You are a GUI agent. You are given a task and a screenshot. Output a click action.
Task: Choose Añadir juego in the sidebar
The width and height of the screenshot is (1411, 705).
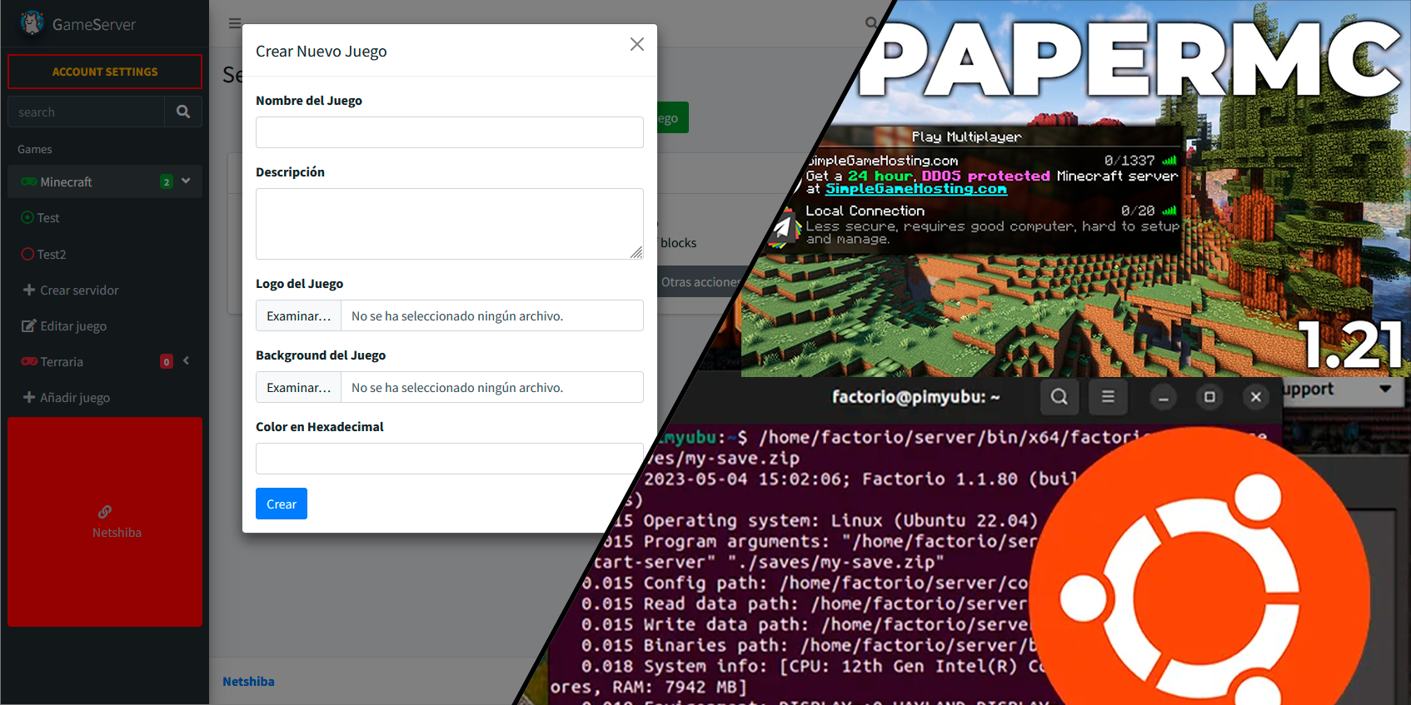click(x=75, y=398)
